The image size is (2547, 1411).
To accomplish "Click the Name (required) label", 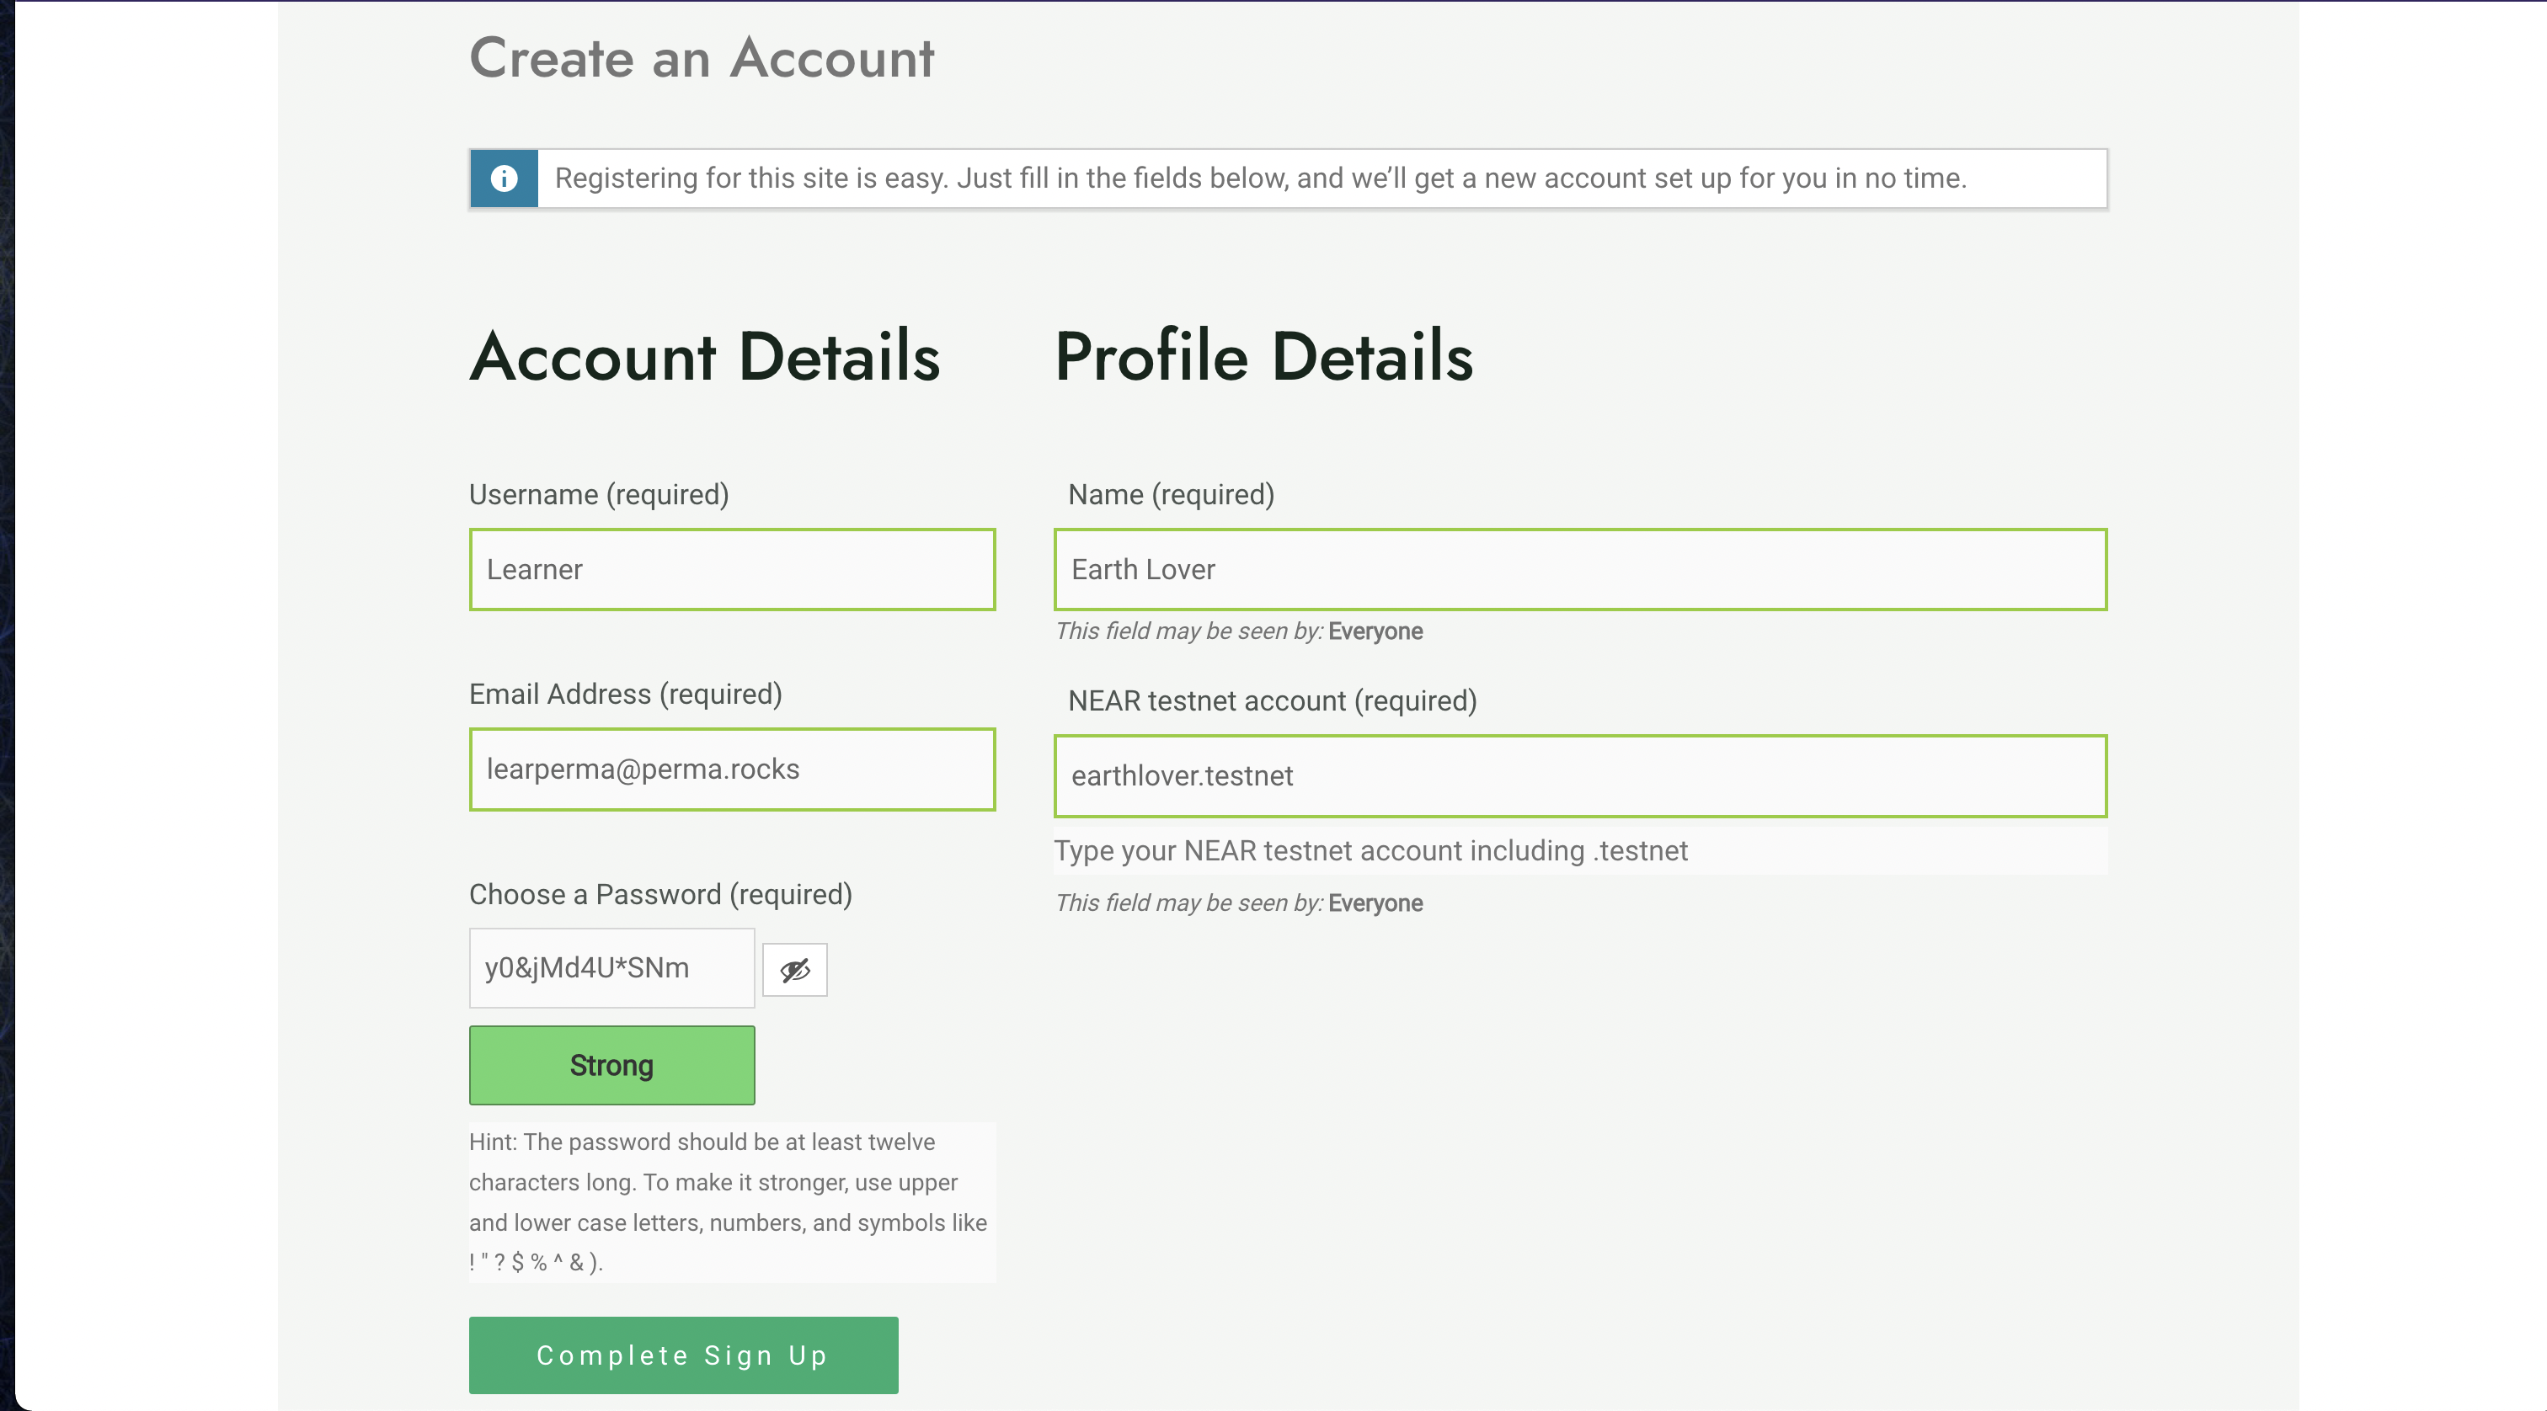I will tap(1171, 494).
